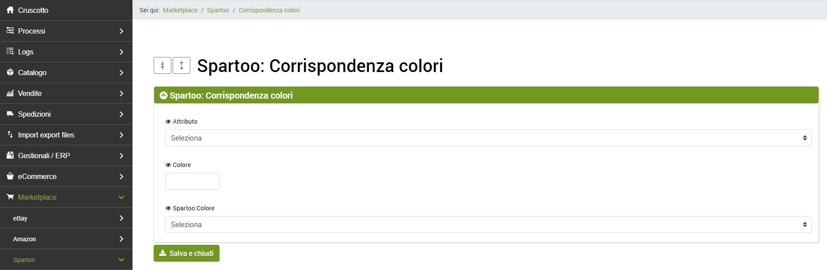Click the collapse-all sections icon button
827x270 pixels.
162,65
